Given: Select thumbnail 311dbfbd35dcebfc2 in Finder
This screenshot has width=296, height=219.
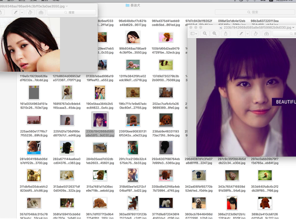Looking at the screenshot, I should pyautogui.click(x=34, y=175).
